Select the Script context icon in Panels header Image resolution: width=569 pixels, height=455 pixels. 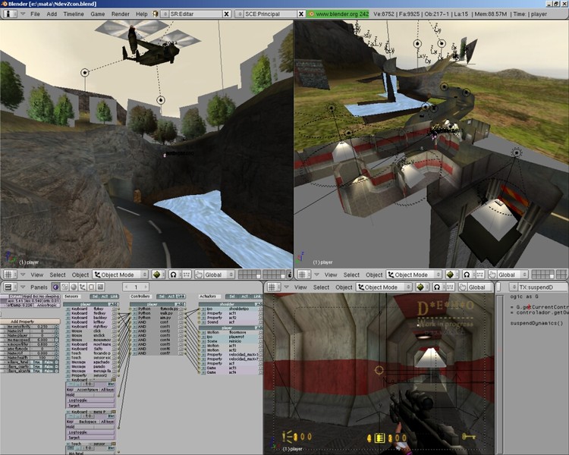(64, 287)
